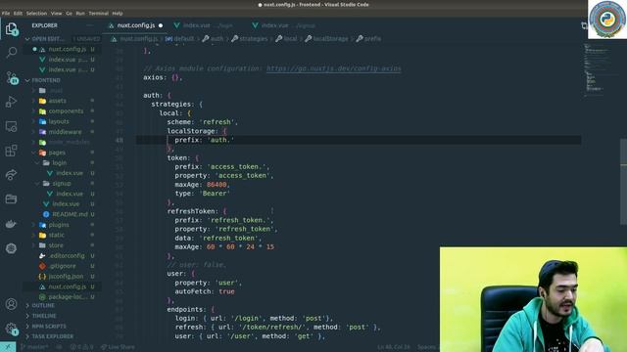Viewport: 627px width, 352px height.
Task: Click unsaved dot on nuxt.config.js tab
Action: (x=161, y=25)
